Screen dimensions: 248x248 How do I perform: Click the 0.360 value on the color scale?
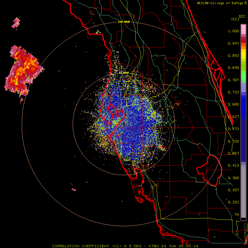[233, 178]
